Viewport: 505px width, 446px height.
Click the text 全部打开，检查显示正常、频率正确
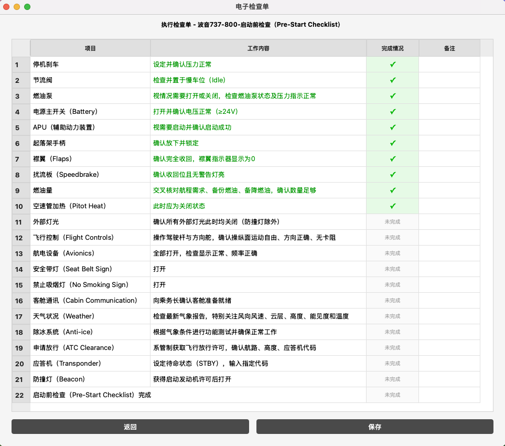[205, 253]
